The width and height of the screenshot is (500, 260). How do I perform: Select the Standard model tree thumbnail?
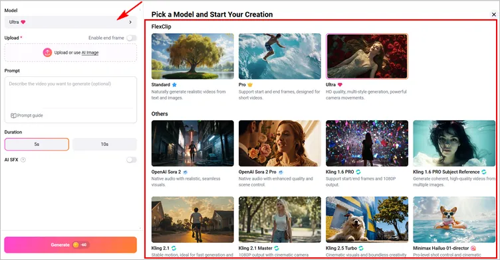pyautogui.click(x=193, y=56)
